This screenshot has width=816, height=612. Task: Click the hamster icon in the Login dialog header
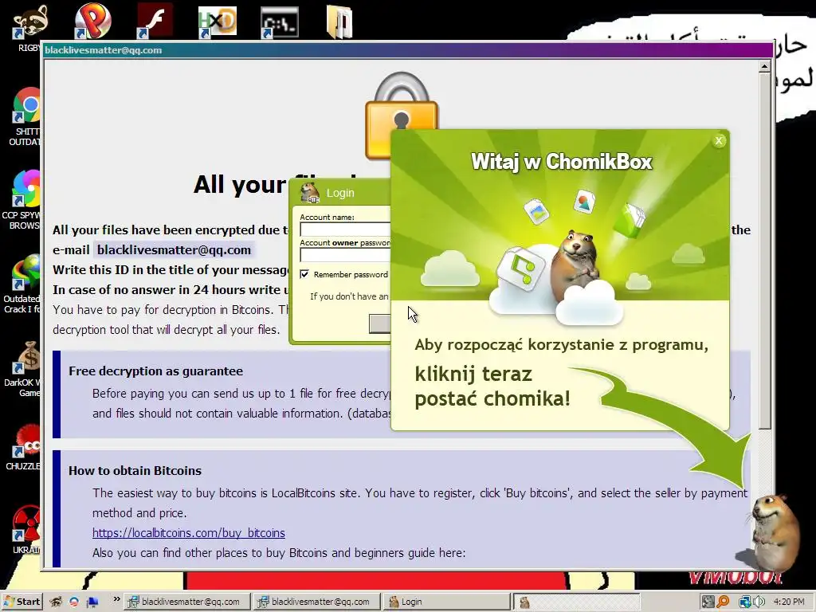point(310,193)
